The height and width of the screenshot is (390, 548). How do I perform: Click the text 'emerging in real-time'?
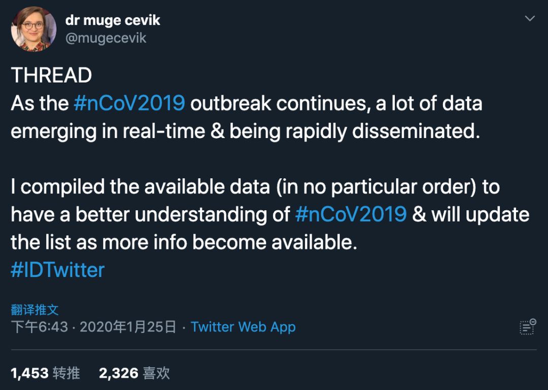click(107, 131)
